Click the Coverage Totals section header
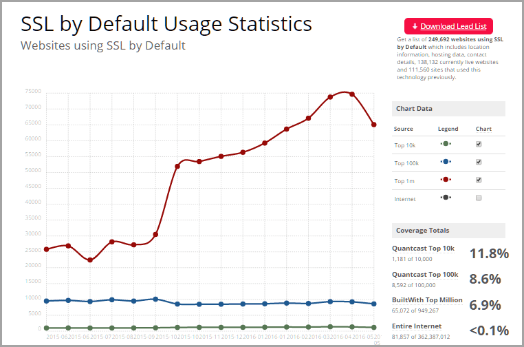The height and width of the screenshot is (347, 524). pyautogui.click(x=448, y=231)
